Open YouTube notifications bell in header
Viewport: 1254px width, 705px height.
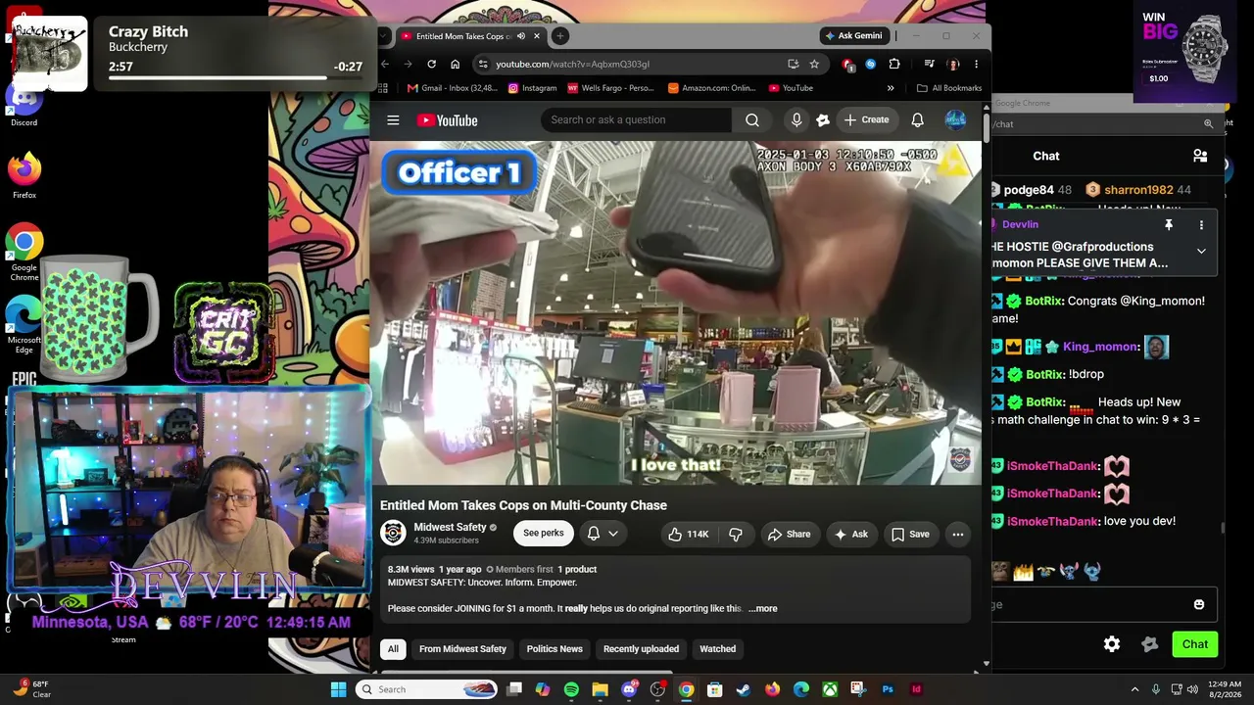(x=917, y=120)
